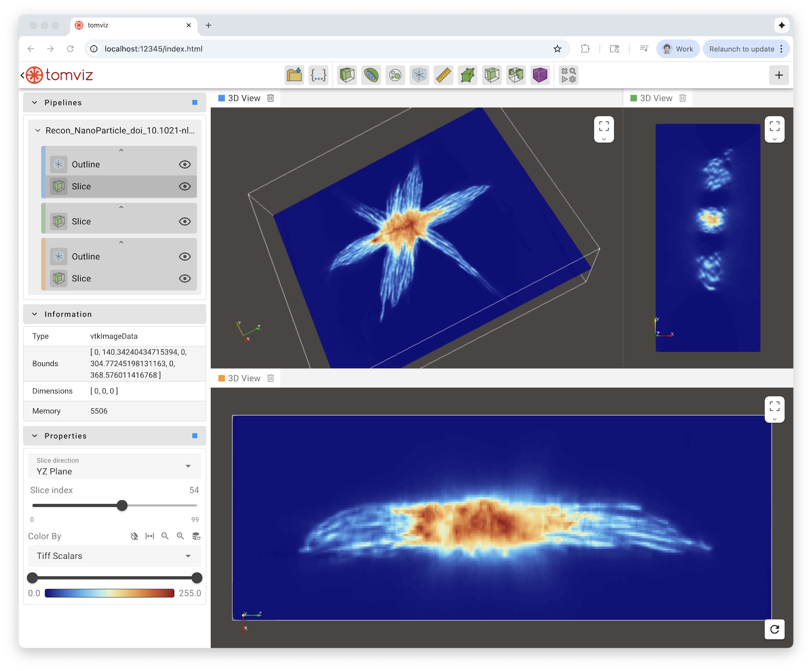
Task: Open Chrome three-dot menu
Action: (781, 49)
